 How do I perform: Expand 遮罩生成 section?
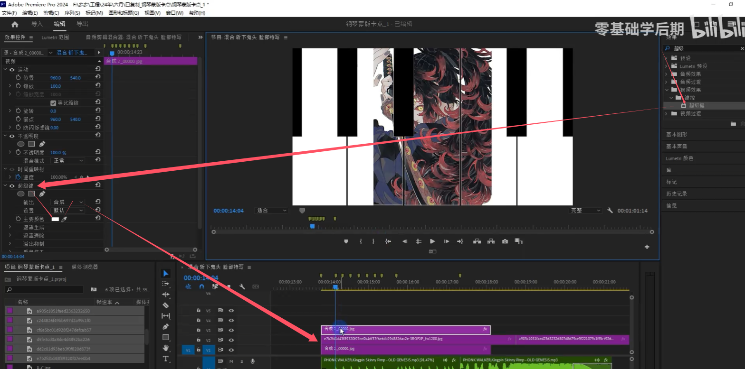10,228
